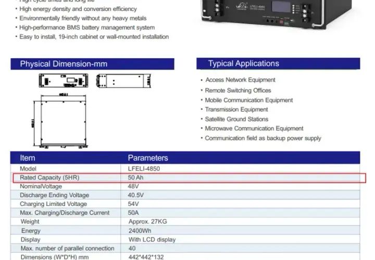Click 'Transmission Equipment' bullet
375x260 pixels.
pos(236,109)
